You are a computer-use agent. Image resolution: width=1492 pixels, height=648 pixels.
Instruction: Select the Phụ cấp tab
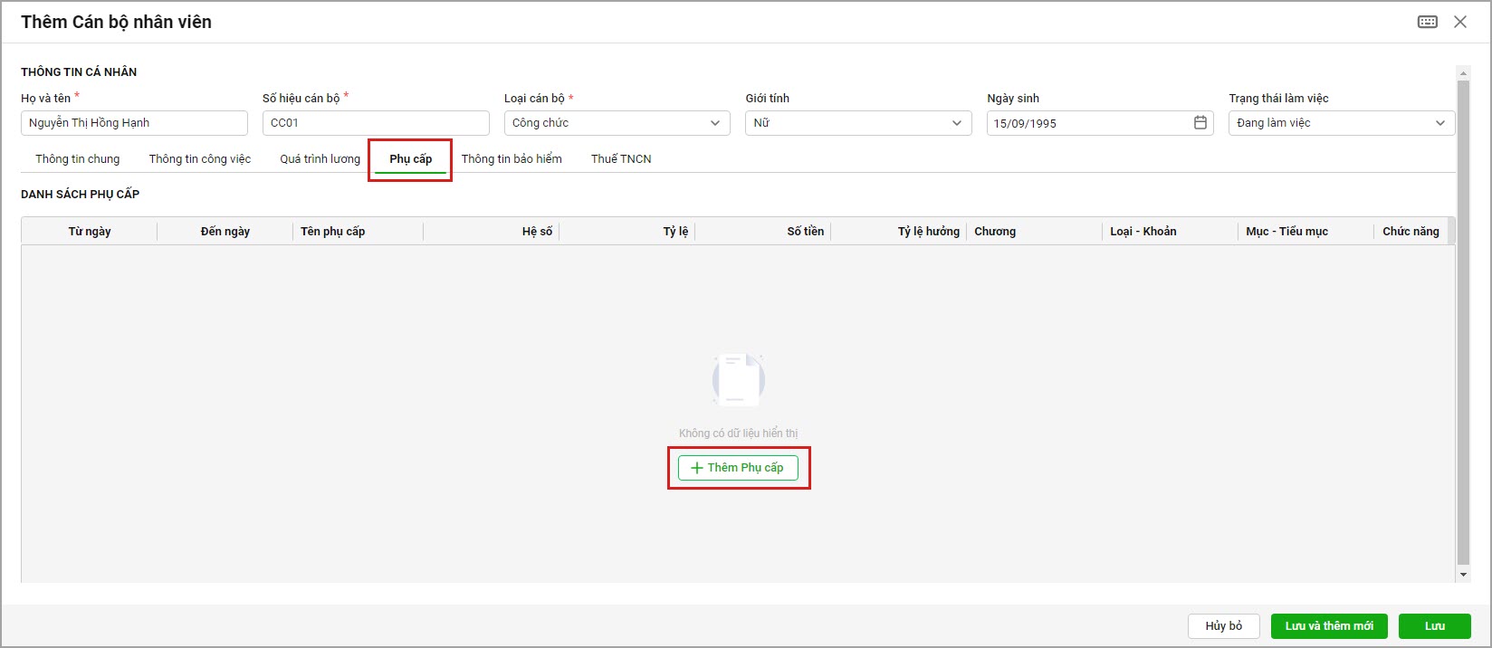[x=410, y=158]
